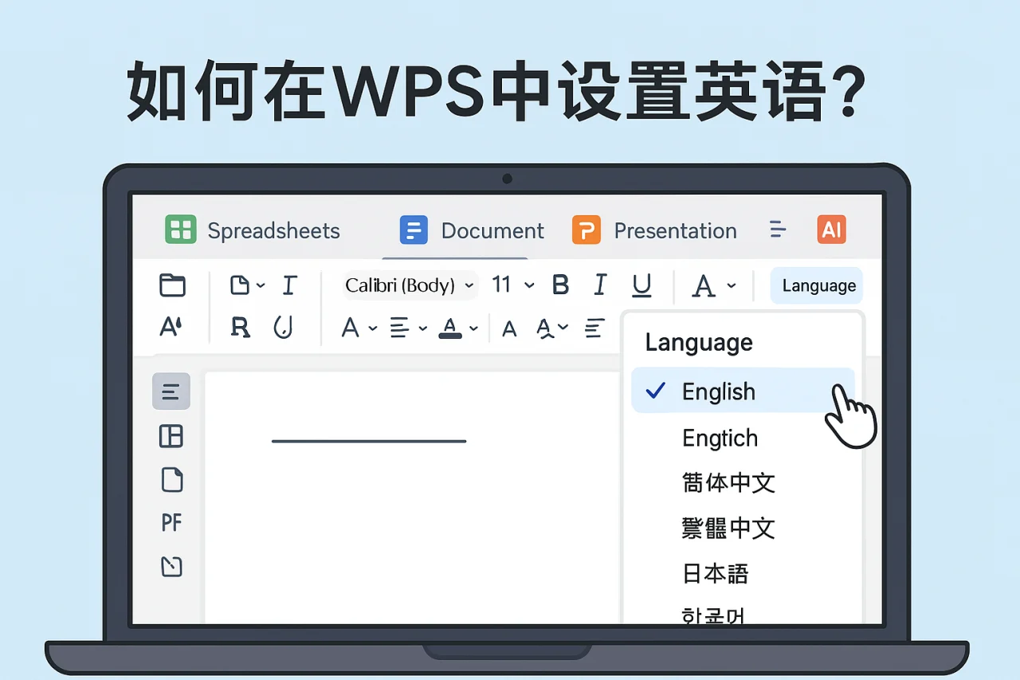Click the R formatting icon
Image resolution: width=1020 pixels, height=680 pixels.
coord(241,328)
